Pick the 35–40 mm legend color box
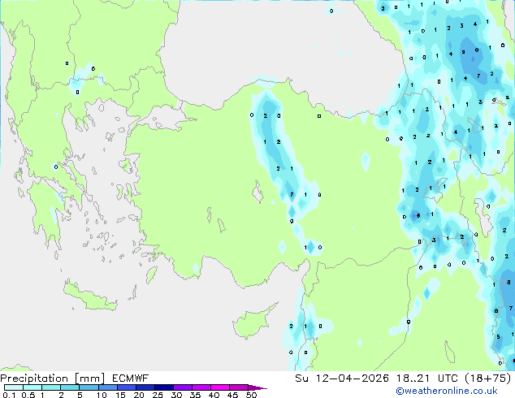The image size is (515, 398). (x=201, y=387)
